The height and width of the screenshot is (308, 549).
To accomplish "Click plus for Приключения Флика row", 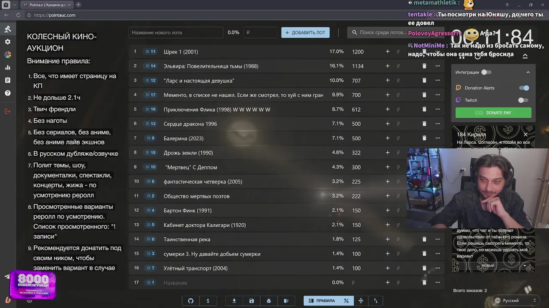I will click(387, 110).
